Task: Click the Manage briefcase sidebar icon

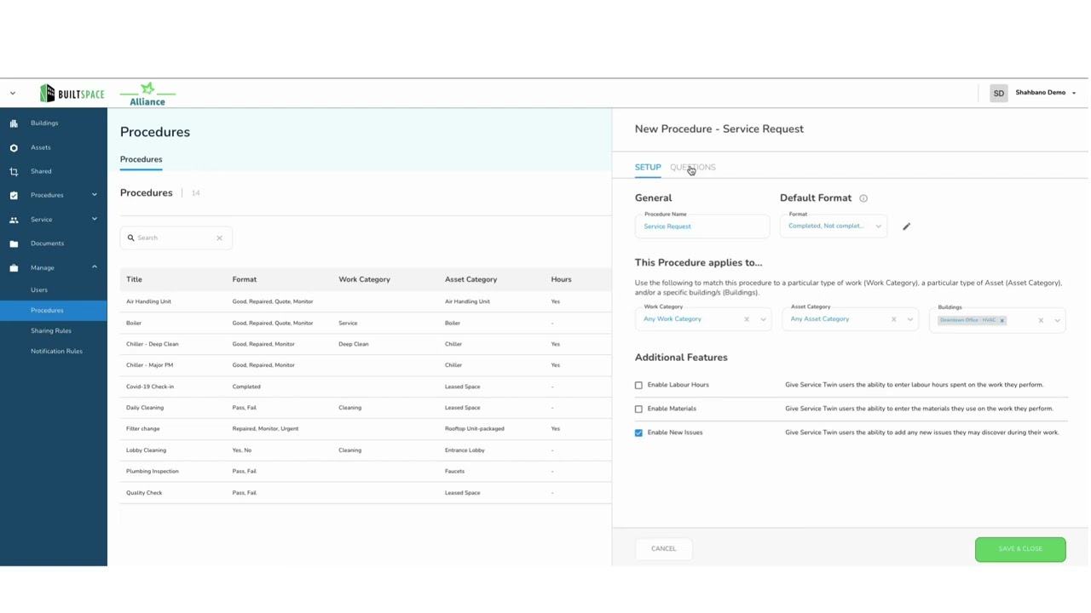Action: click(x=14, y=268)
